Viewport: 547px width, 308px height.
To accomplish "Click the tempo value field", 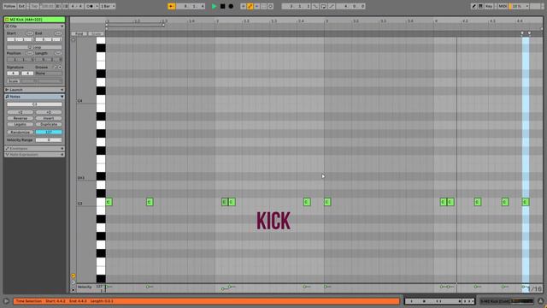I will point(47,6).
